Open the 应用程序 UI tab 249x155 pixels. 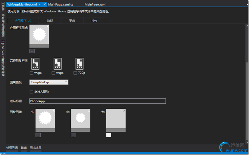(23, 21)
